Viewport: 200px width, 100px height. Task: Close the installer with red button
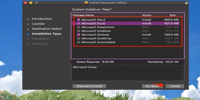tap(25, 3)
